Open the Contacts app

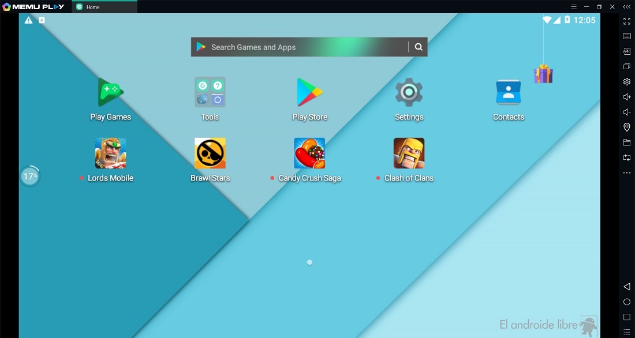508,92
